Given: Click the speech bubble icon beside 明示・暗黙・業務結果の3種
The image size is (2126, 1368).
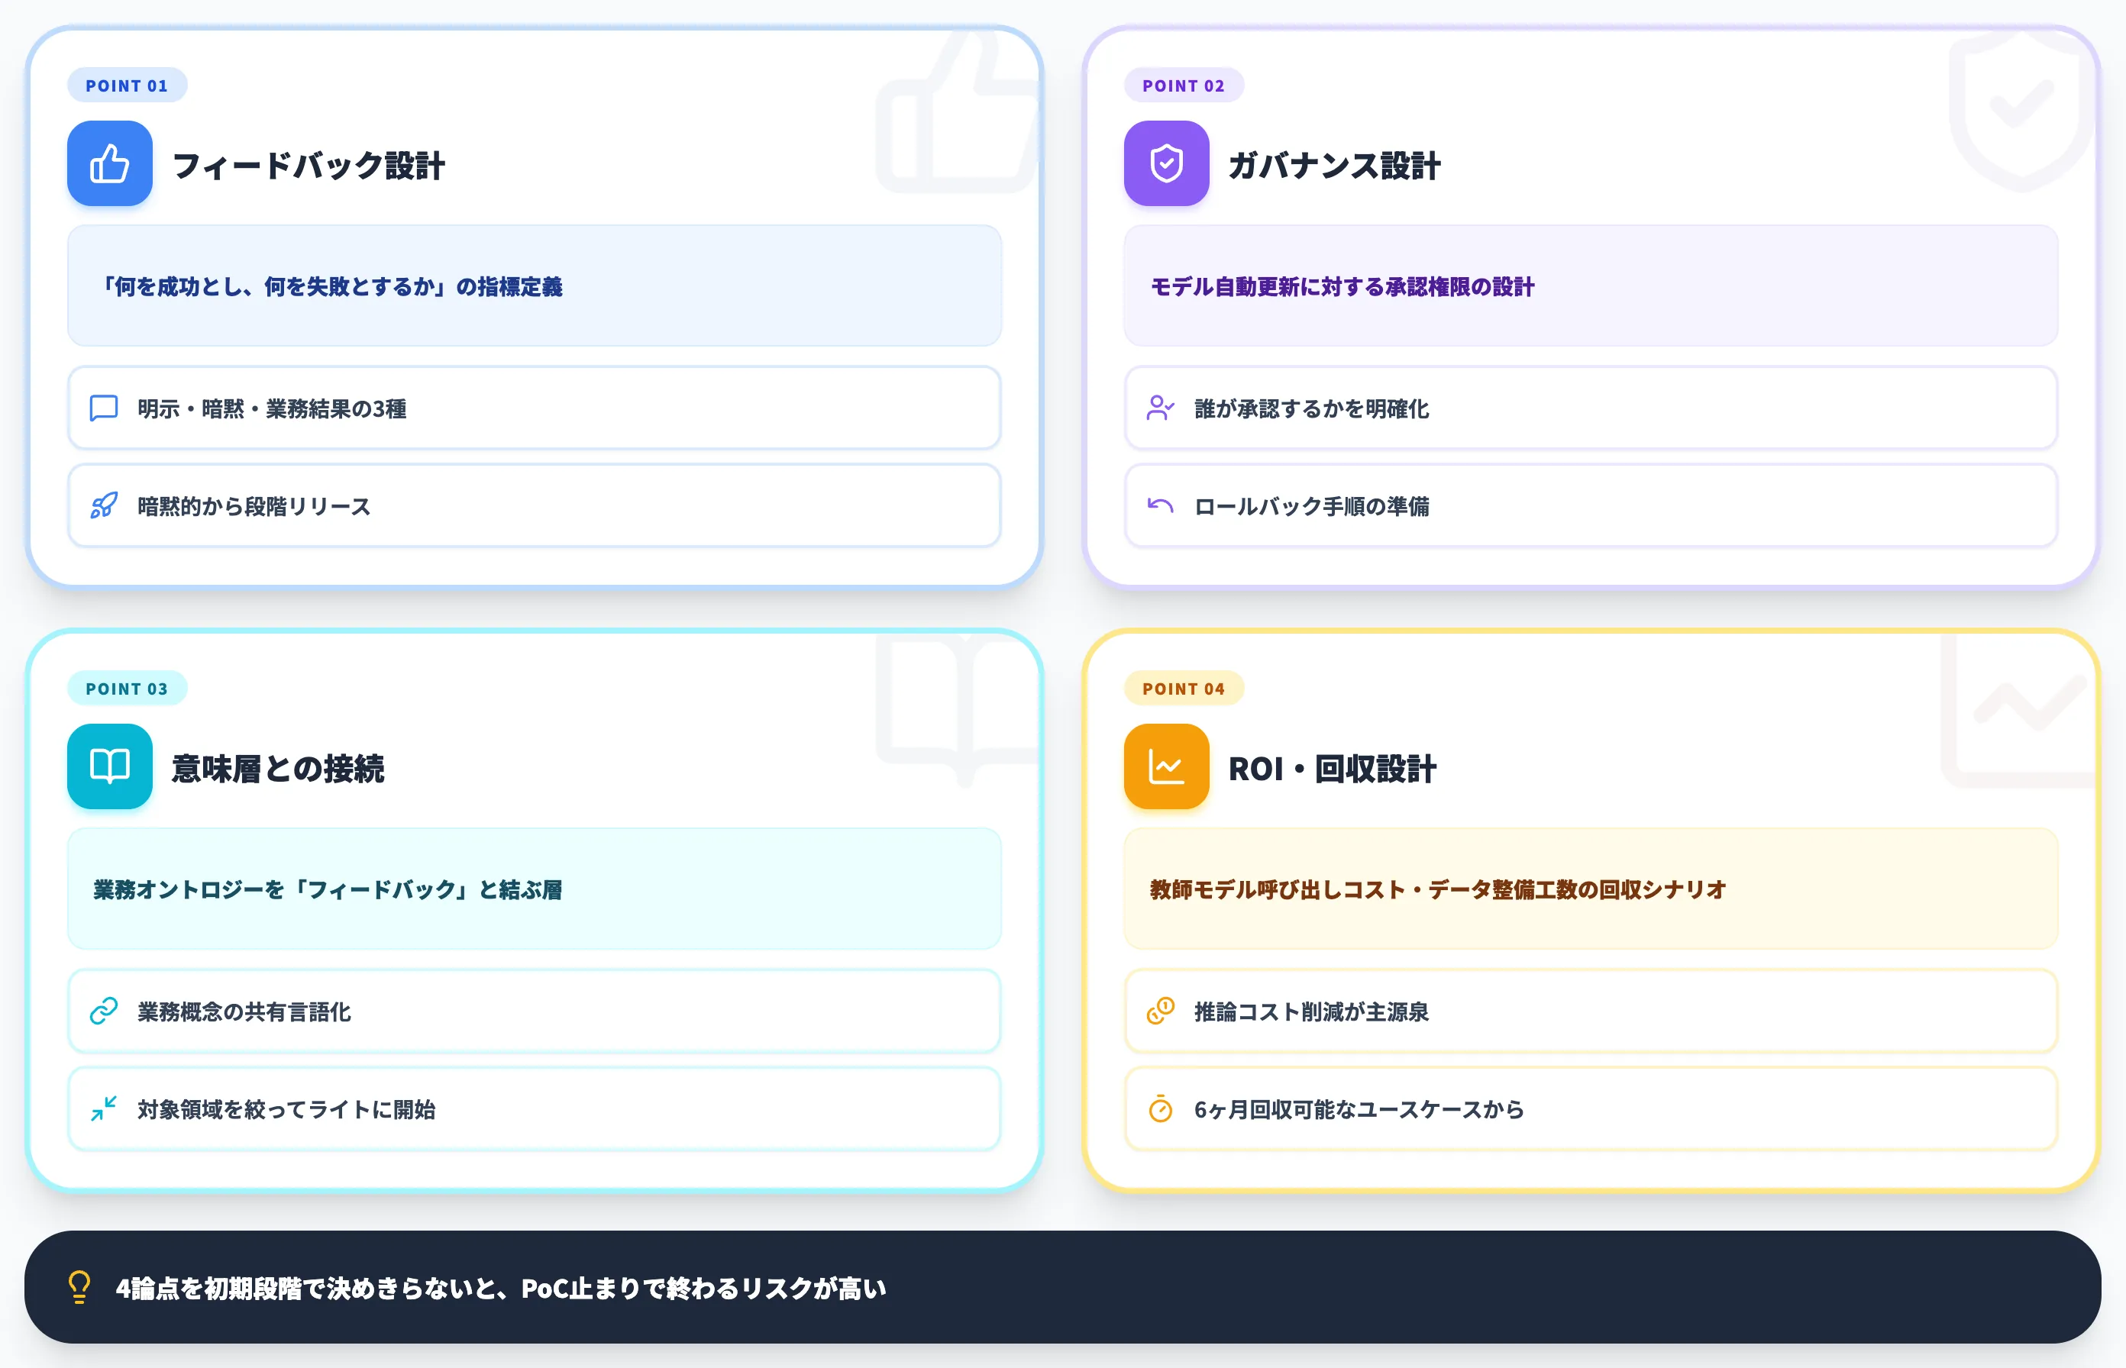Looking at the screenshot, I should tap(104, 408).
